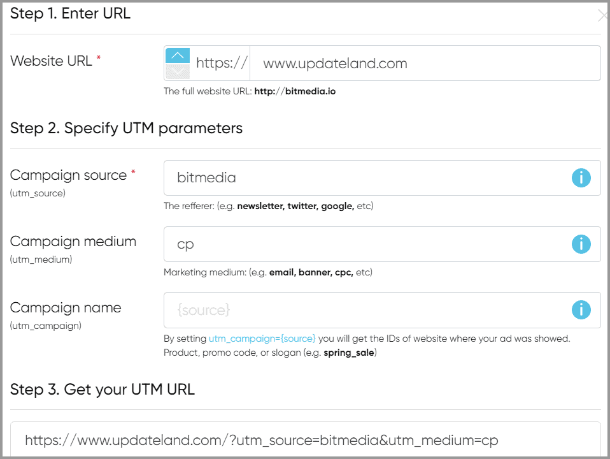The image size is (610, 459).
Task: Click the Campaign medium label
Action: pos(73,242)
